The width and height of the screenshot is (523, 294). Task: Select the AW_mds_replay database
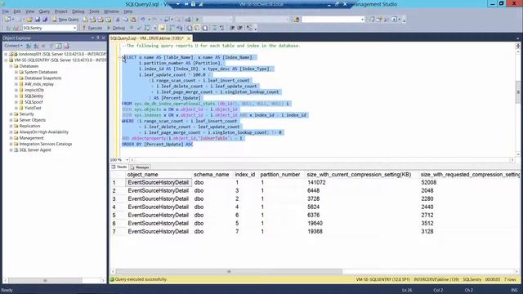pos(39,84)
